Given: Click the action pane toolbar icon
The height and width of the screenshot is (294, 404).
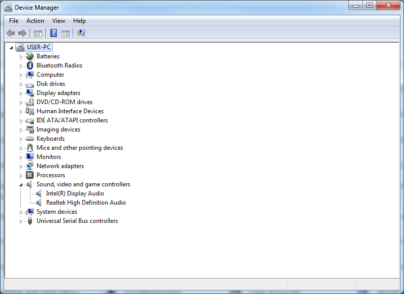Looking at the screenshot, I should [x=66, y=33].
